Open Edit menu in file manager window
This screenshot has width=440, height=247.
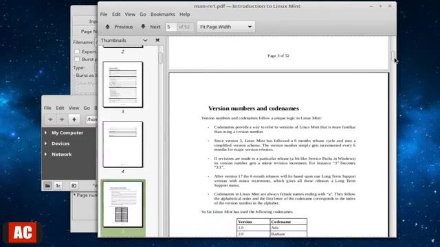60,108
